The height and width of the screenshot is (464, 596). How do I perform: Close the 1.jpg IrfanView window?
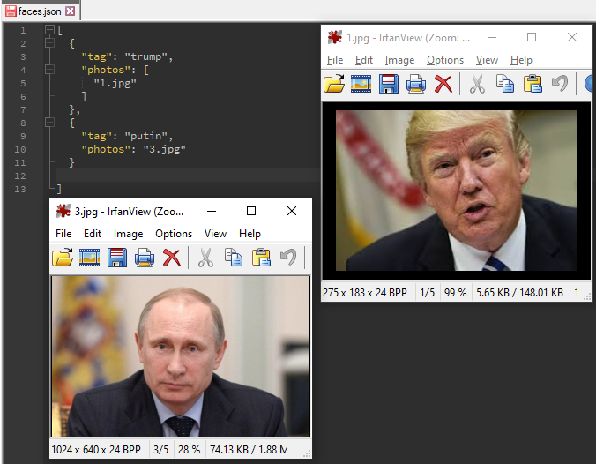pos(572,37)
